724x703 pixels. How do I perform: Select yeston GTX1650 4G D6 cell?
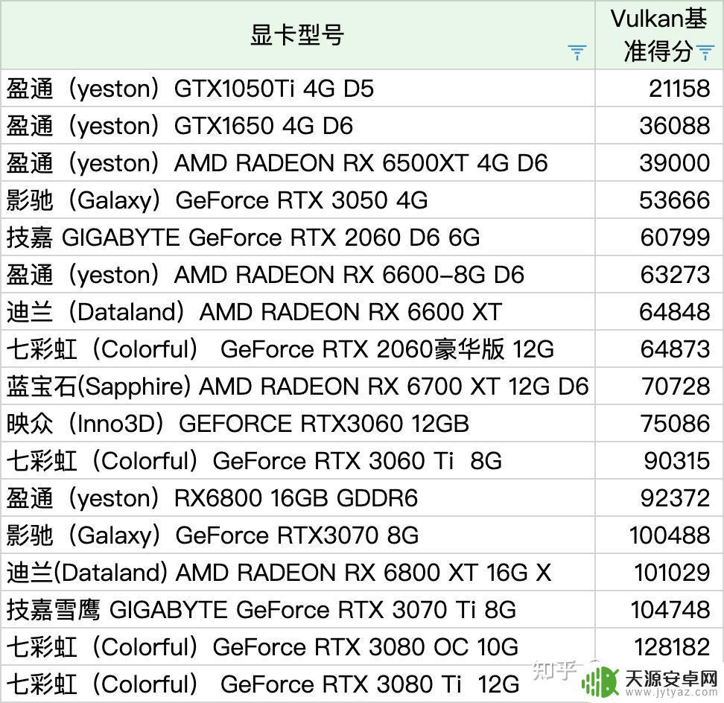click(298, 126)
